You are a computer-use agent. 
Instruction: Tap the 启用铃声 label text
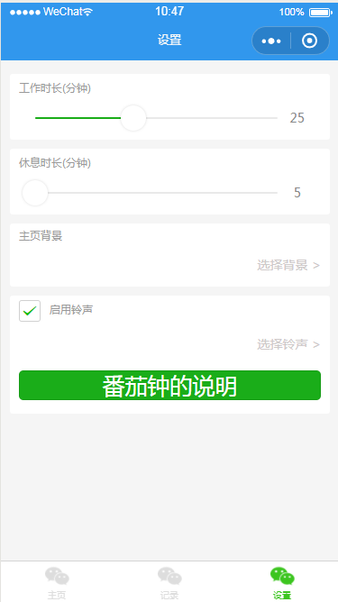pyautogui.click(x=71, y=309)
